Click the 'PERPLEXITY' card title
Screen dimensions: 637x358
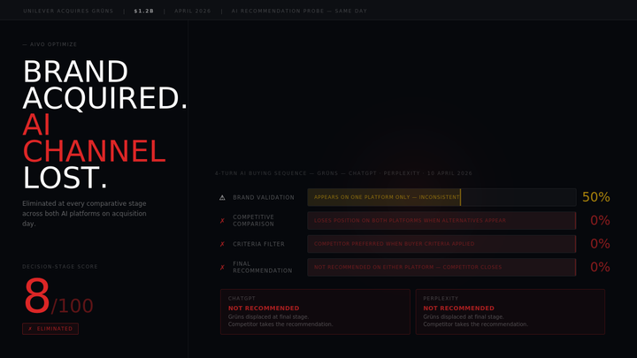pyautogui.click(x=441, y=299)
